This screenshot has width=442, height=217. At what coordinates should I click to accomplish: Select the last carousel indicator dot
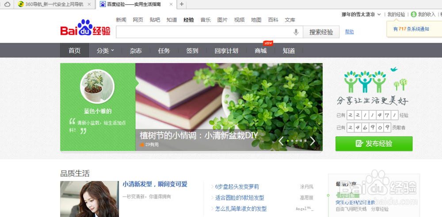tap(305, 140)
